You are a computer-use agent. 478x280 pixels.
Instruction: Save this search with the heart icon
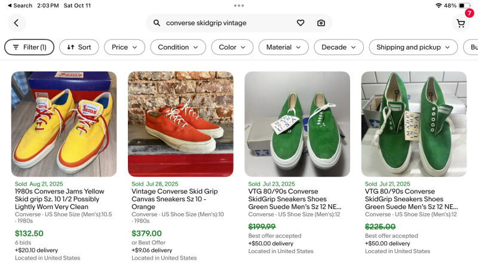coord(301,23)
